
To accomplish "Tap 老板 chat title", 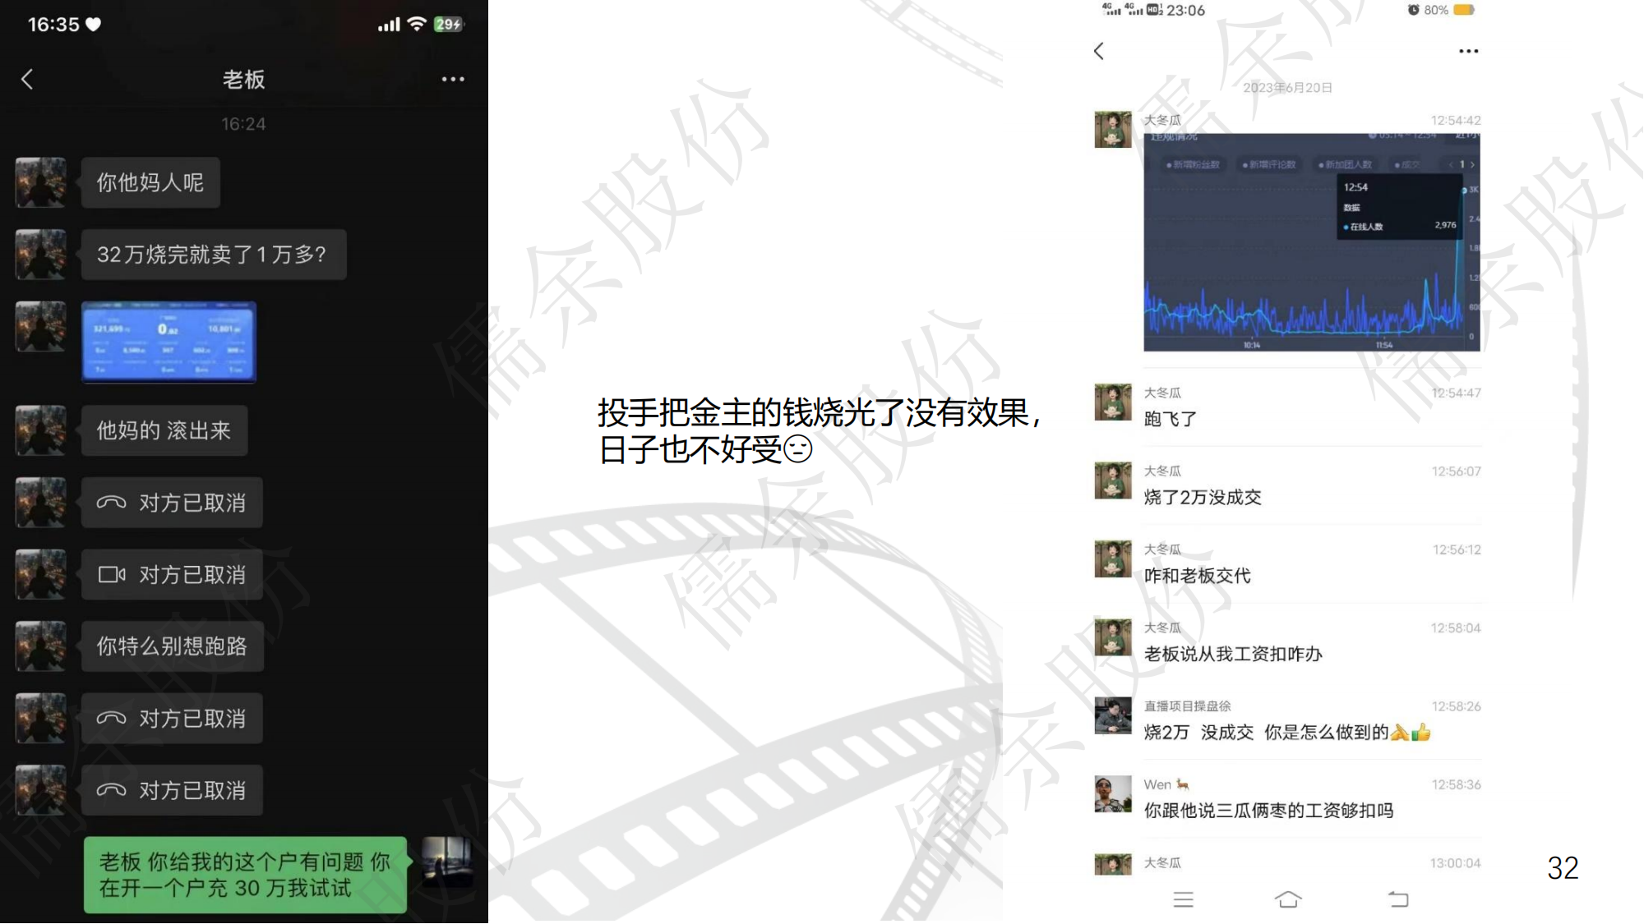I will tap(244, 80).
